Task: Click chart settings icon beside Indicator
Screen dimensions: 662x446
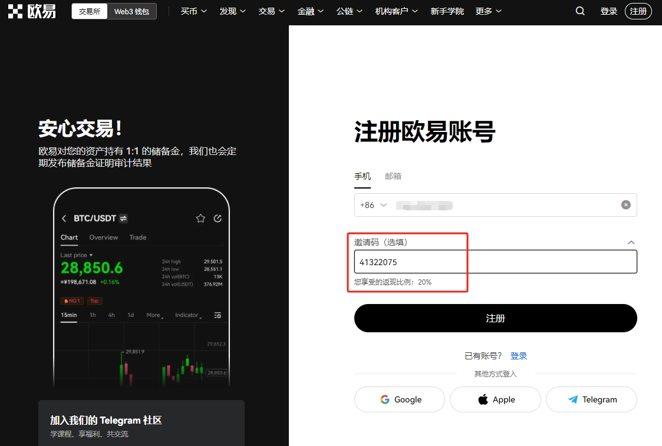Action: pos(218,315)
